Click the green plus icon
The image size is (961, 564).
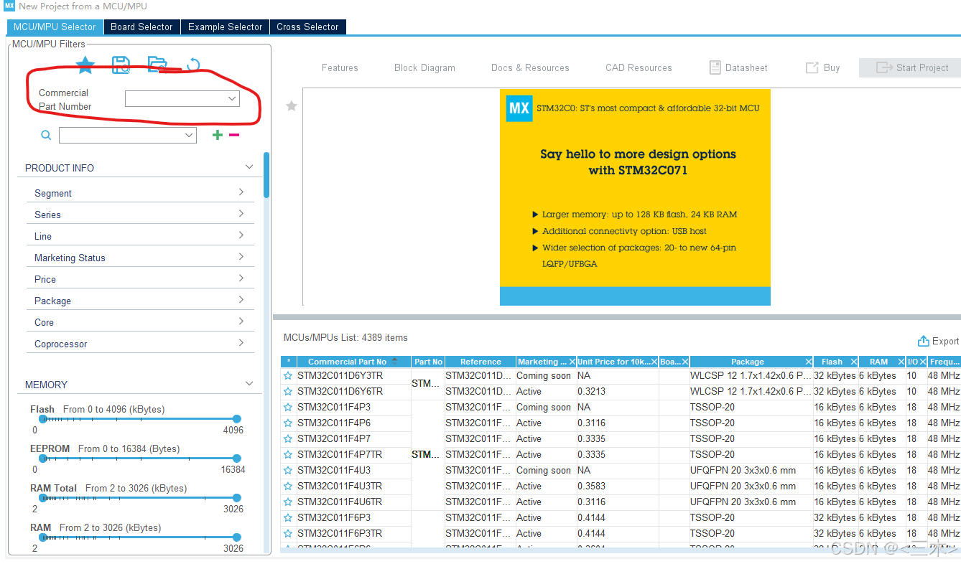(x=218, y=135)
